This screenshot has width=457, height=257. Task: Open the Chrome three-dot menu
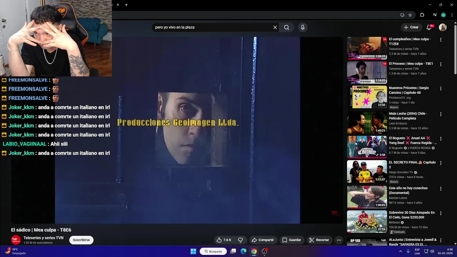[x=452, y=15]
